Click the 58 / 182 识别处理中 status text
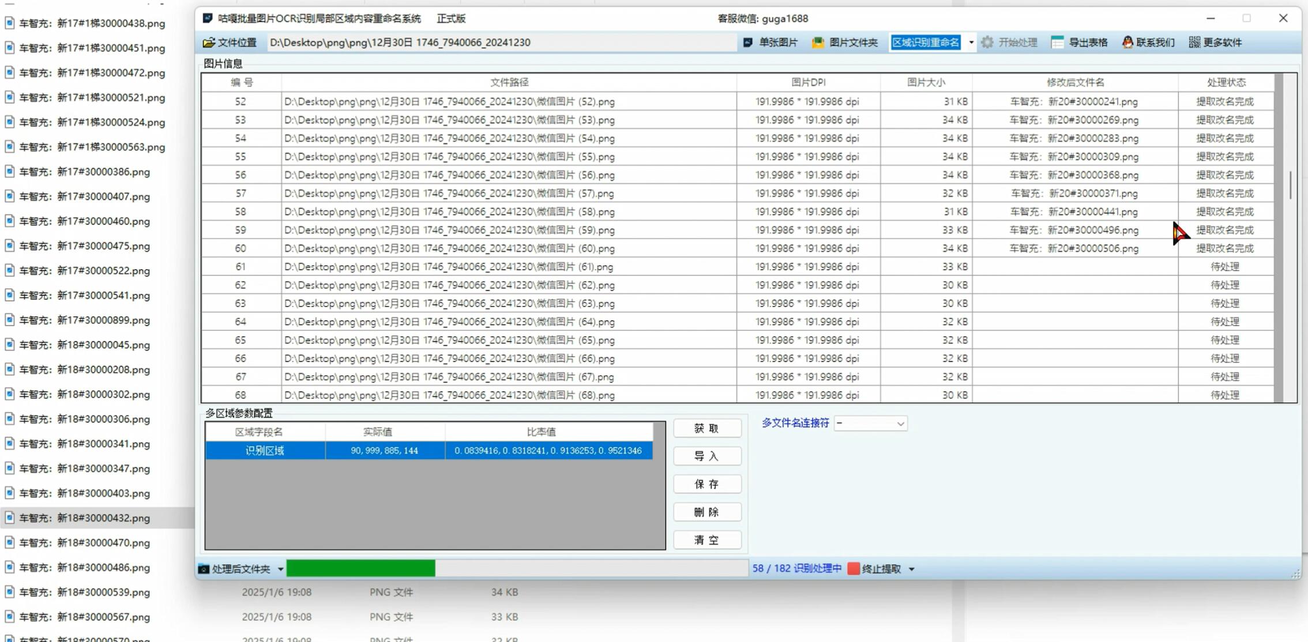 click(x=796, y=569)
